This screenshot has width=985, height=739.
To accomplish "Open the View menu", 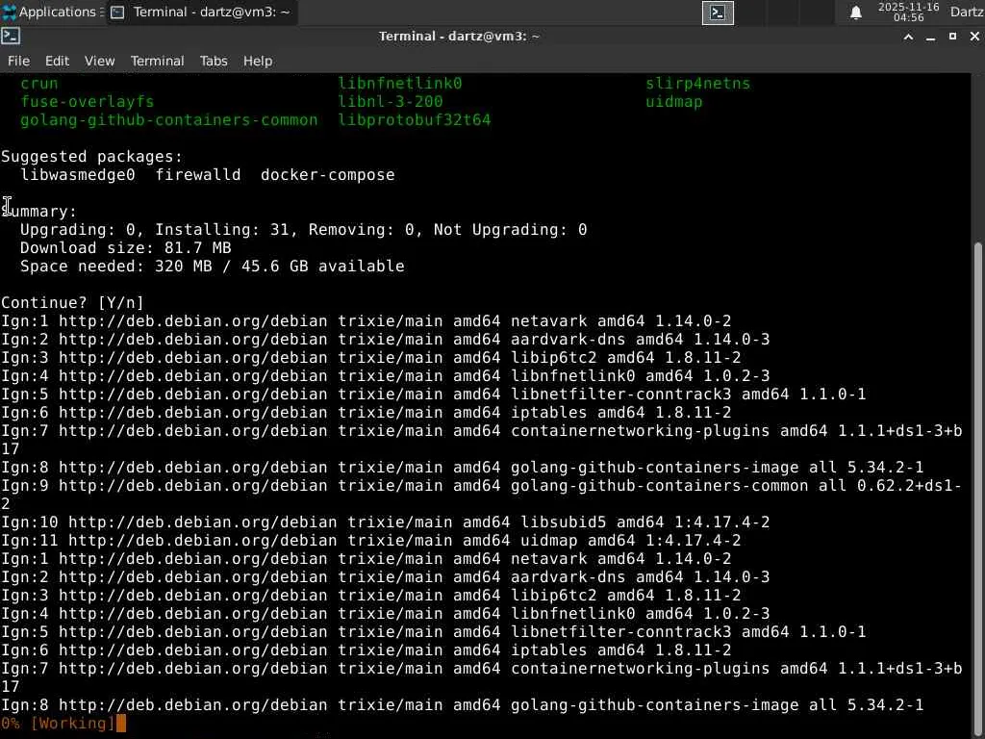I will tap(99, 61).
